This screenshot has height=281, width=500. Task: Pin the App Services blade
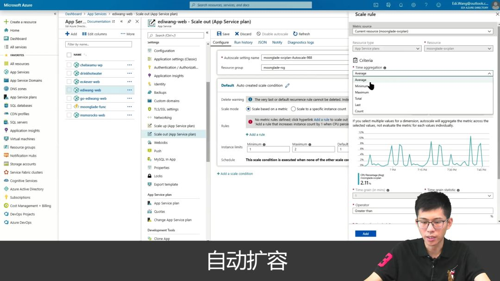129,21
